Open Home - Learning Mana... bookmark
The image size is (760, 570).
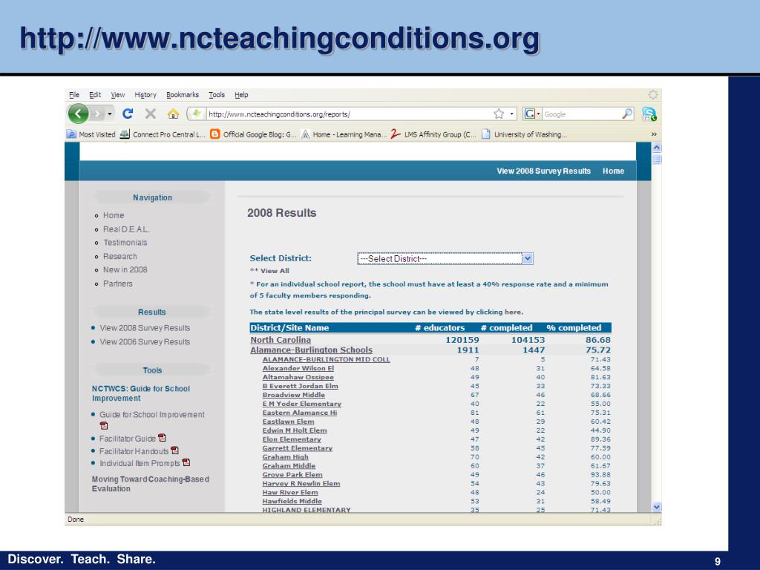pyautogui.click(x=344, y=134)
